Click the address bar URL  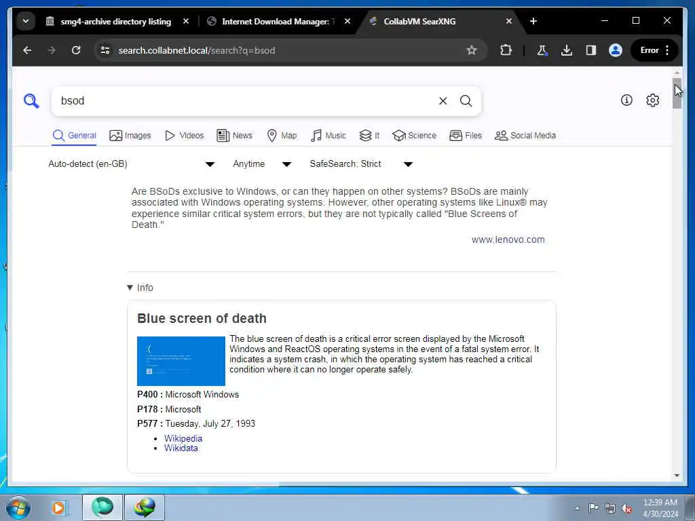(x=197, y=50)
